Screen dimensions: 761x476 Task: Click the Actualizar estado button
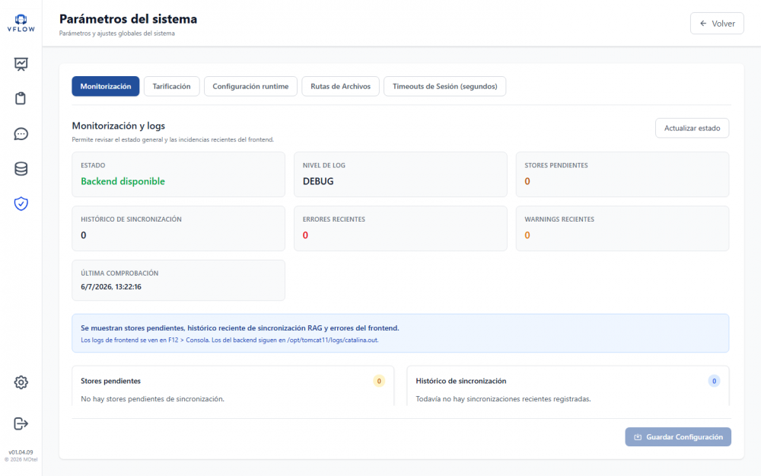click(692, 128)
